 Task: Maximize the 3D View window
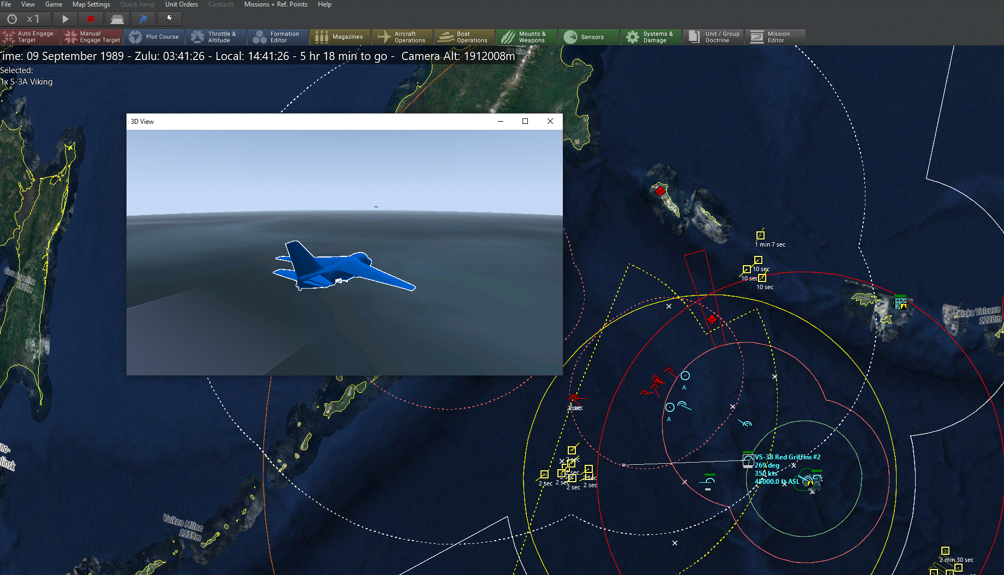pos(525,121)
